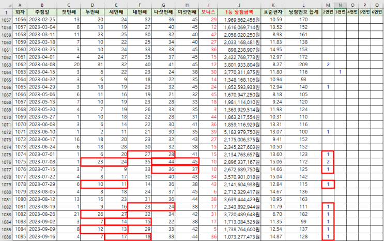
Task: Select 2연번 value 2 in row 1063
Action: [x=328, y=65]
